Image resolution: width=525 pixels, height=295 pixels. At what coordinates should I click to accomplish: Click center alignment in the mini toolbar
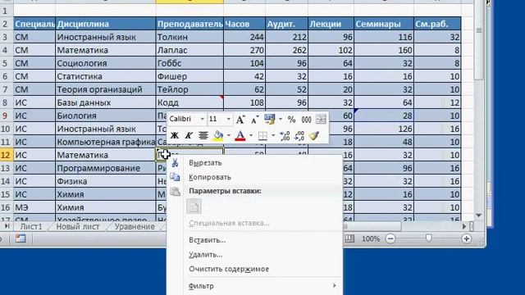(203, 135)
